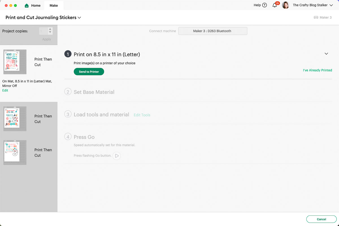Select the first mat thumbnail
The image size is (339, 226).
tap(15, 62)
